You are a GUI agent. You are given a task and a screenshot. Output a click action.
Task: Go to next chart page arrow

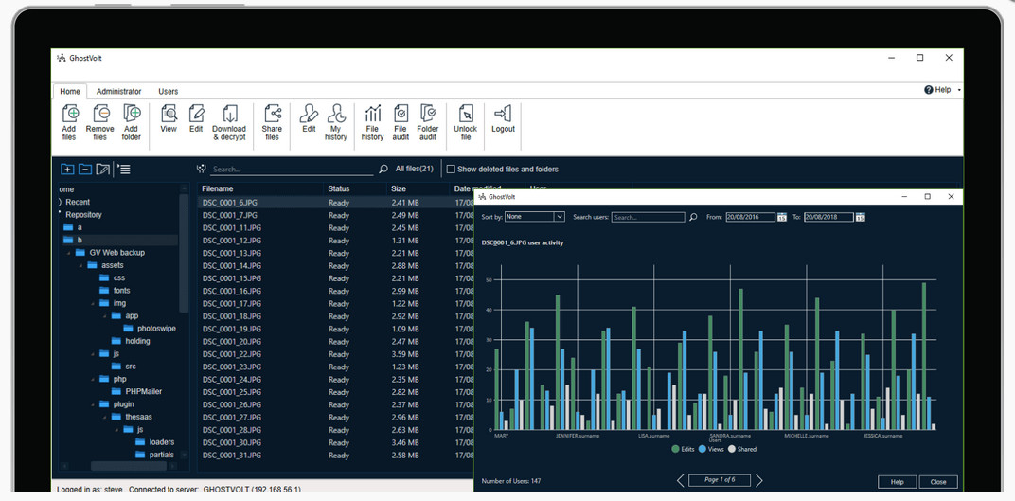tap(758, 480)
